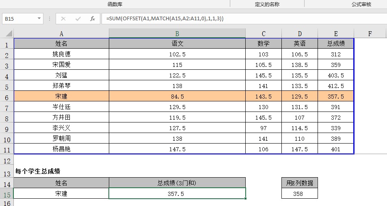Click the 总成绩(3门和) header cell
Screen dimensions: 387x206
point(177,183)
